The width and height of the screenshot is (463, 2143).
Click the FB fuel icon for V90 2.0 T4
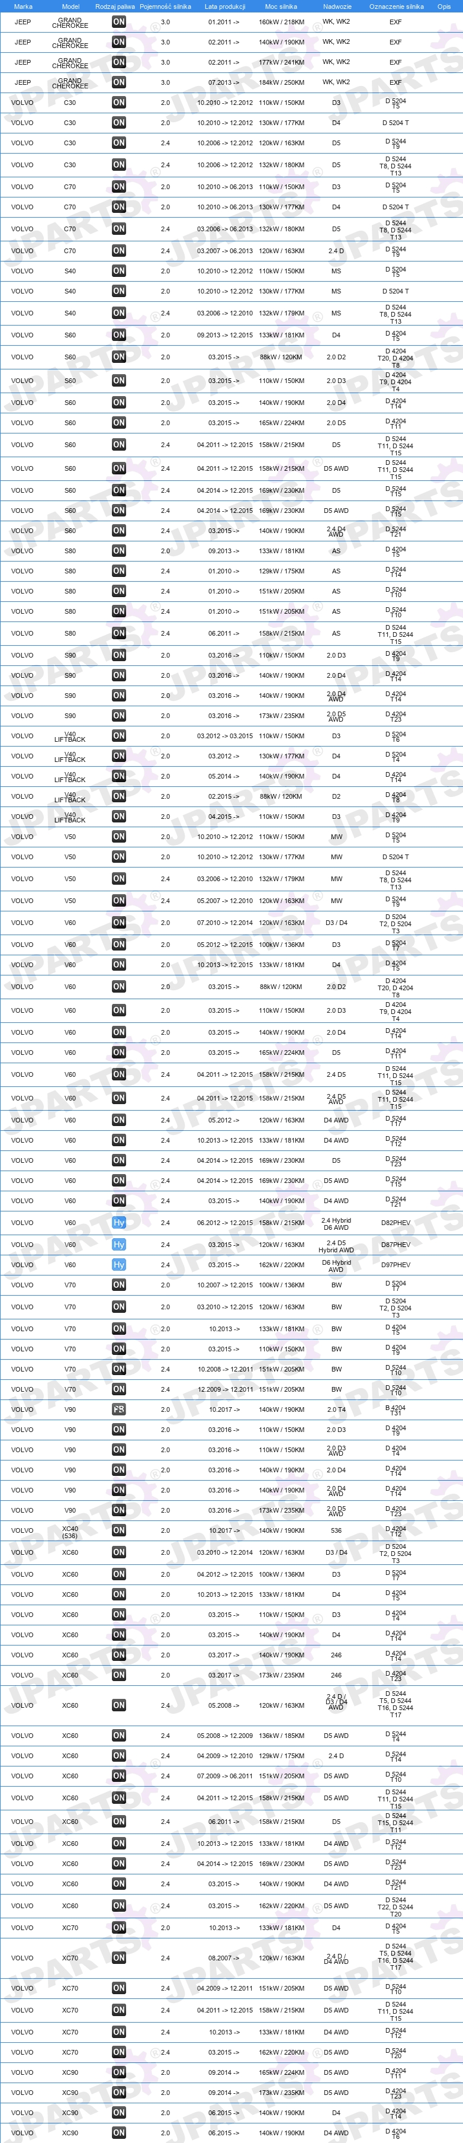[x=119, y=1409]
